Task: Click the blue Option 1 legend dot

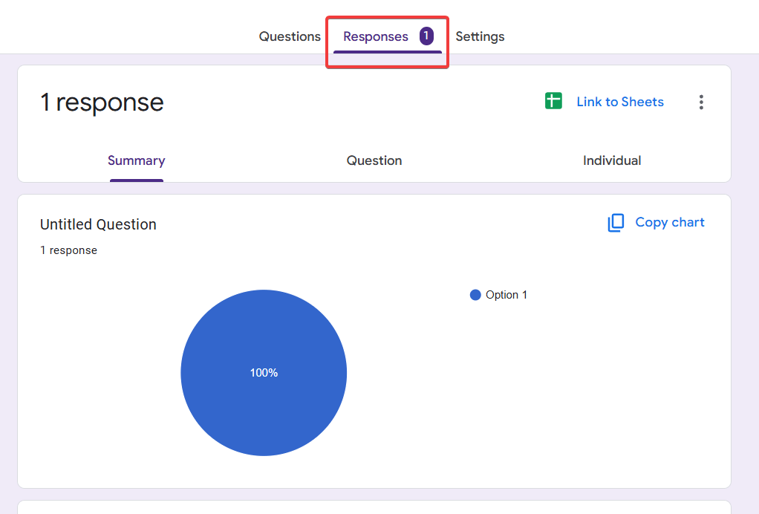Action: 475,295
